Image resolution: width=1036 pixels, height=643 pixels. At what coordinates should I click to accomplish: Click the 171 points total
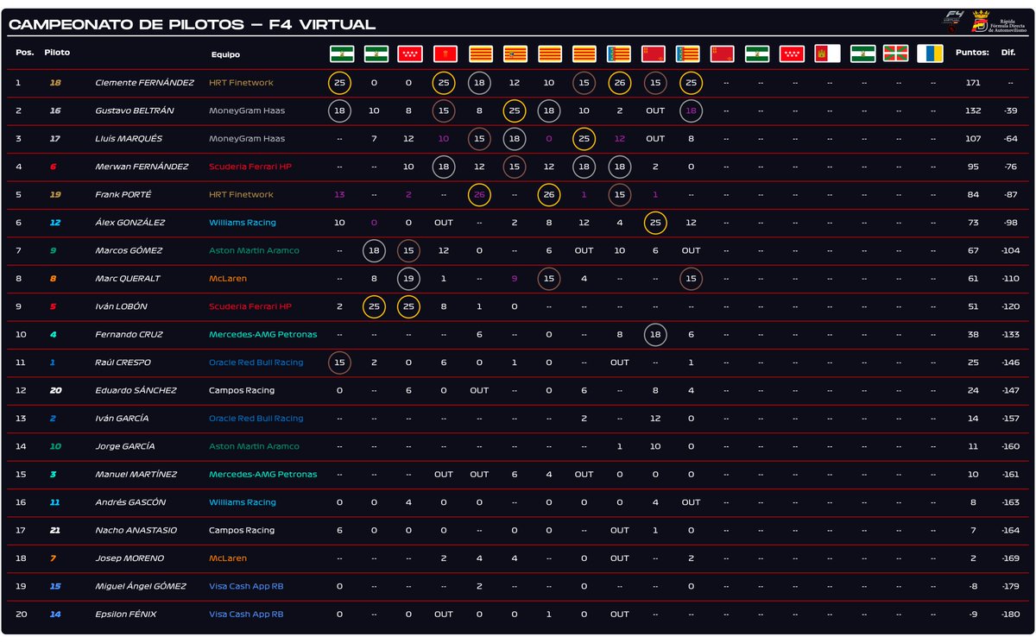[974, 83]
